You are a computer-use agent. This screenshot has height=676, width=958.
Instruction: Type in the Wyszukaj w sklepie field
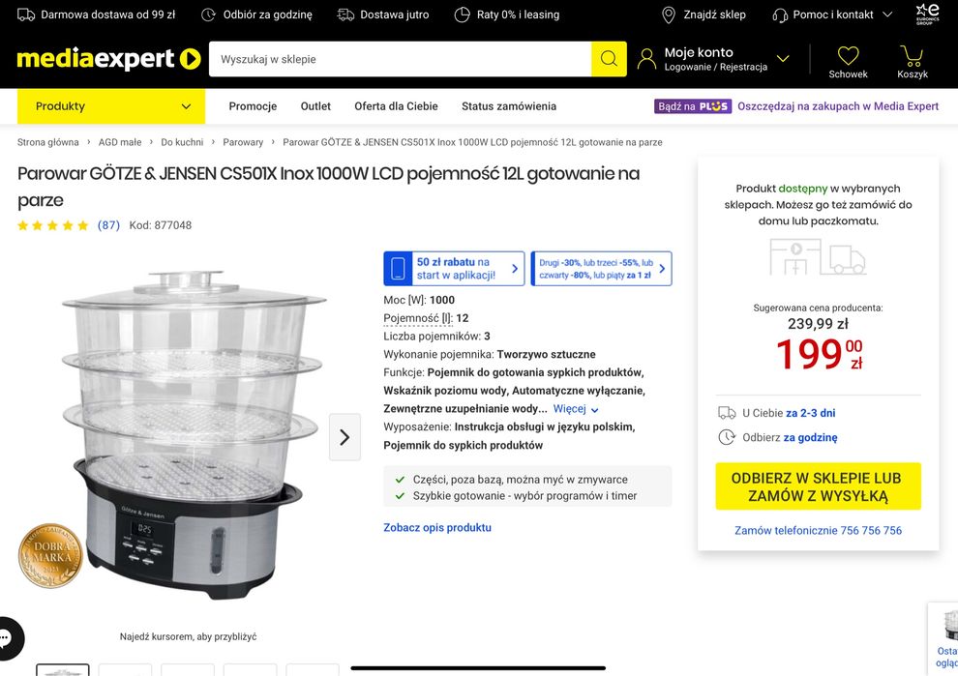400,59
